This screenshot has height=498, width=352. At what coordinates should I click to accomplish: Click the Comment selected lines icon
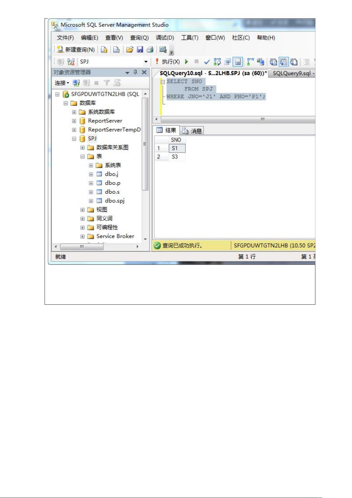click(x=307, y=62)
